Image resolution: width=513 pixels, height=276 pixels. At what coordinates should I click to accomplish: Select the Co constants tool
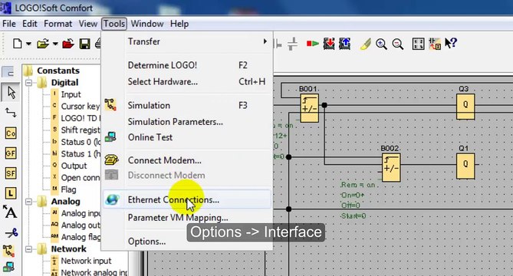coord(11,133)
